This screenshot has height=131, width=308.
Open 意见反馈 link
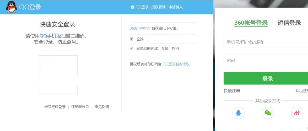pos(102,107)
